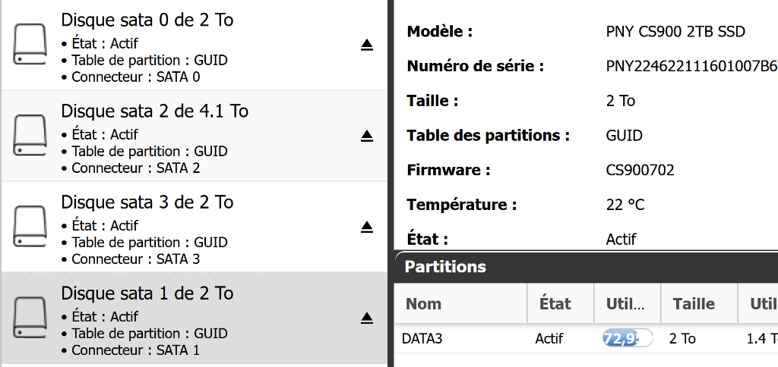Sort partitions by the État column
Image resolution: width=778 pixels, height=367 pixels.
coord(555,304)
